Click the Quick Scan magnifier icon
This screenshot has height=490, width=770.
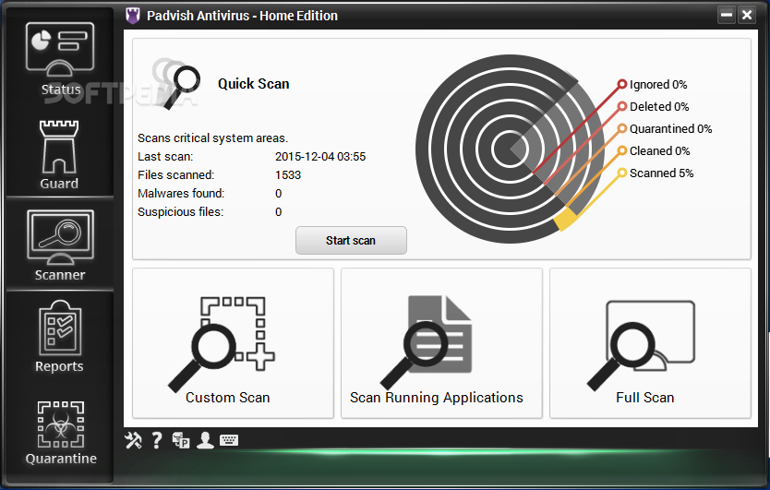click(x=178, y=85)
